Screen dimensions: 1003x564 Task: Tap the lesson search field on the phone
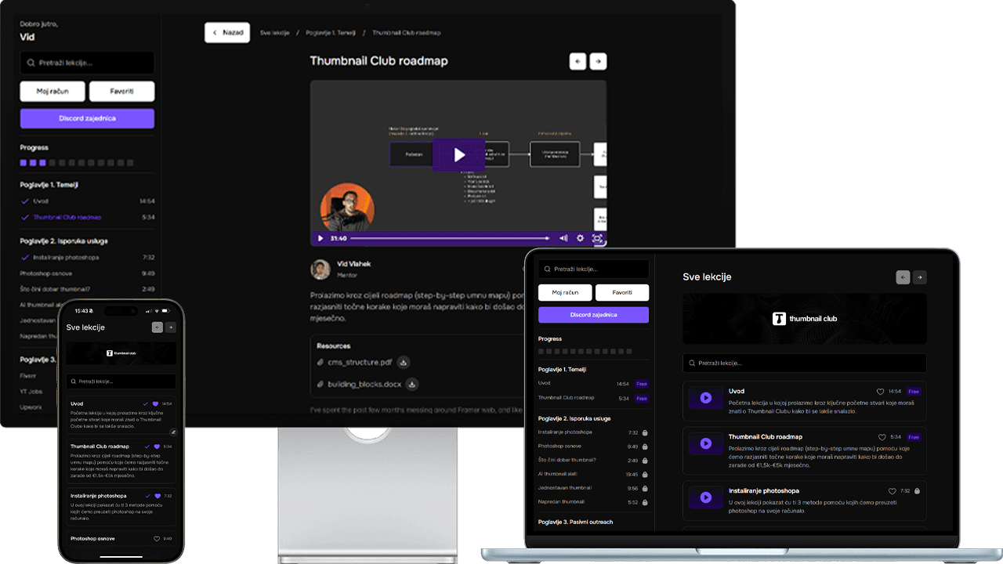[x=121, y=381]
